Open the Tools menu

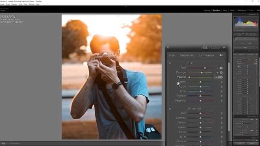(20, 4)
